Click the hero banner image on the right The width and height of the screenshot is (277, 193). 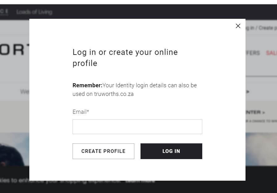point(261,149)
